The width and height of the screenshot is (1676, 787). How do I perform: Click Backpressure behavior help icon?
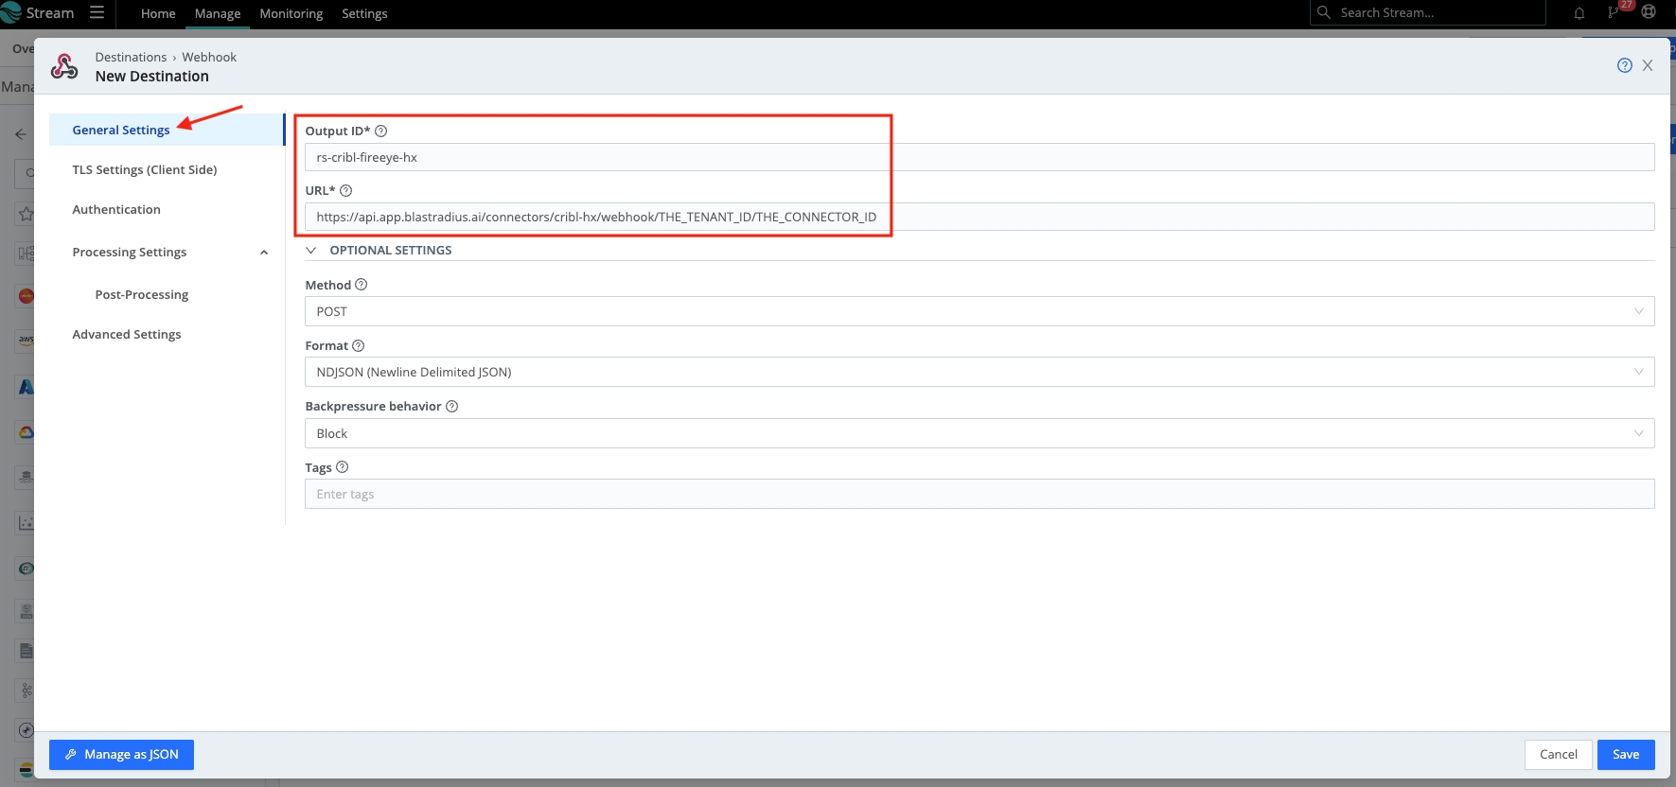point(452,407)
